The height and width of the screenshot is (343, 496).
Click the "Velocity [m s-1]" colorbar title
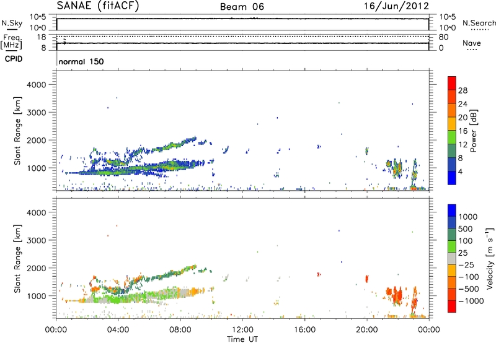(490, 258)
